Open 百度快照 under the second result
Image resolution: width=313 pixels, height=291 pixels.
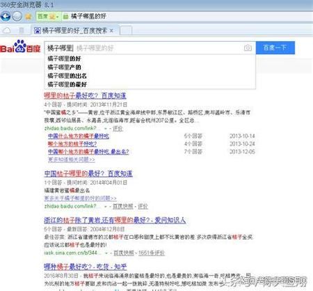click(123, 206)
